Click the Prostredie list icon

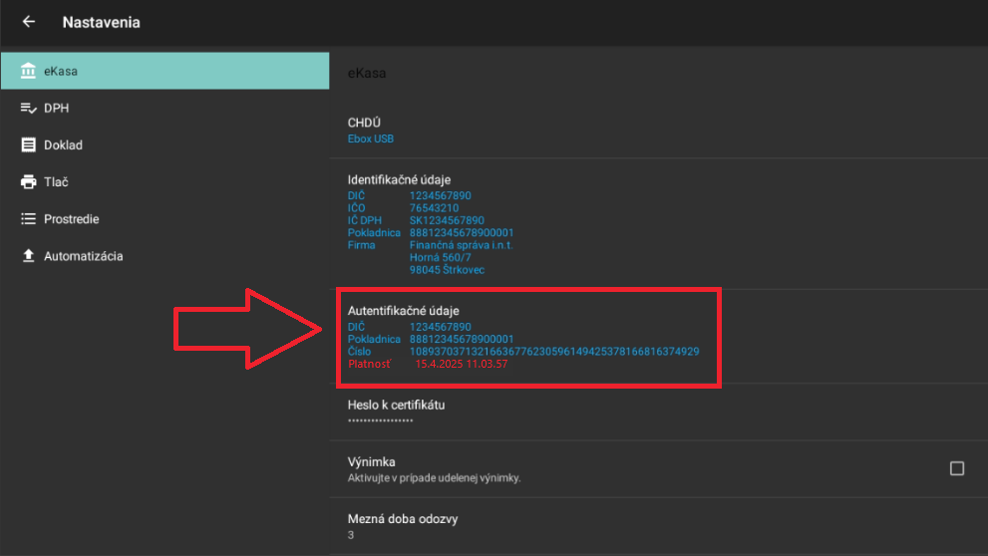[x=28, y=219]
